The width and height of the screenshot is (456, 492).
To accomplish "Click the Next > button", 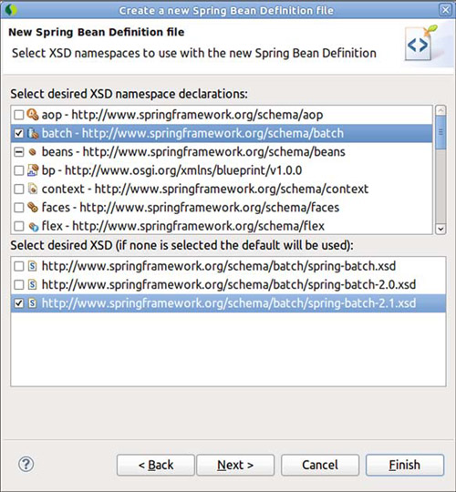I will pyautogui.click(x=235, y=465).
